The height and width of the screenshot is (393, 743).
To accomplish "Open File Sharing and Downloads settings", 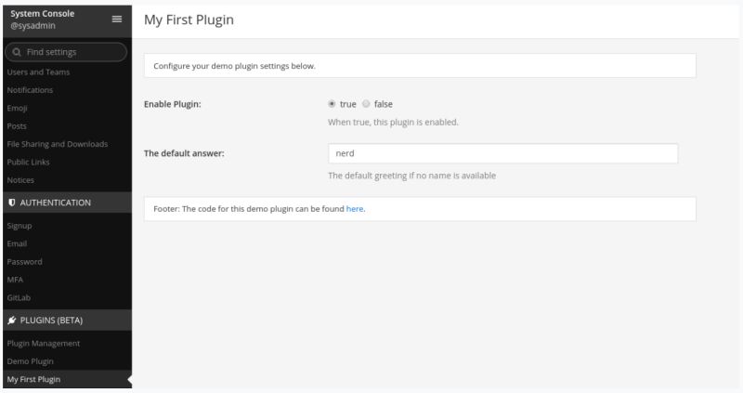I will tap(57, 144).
